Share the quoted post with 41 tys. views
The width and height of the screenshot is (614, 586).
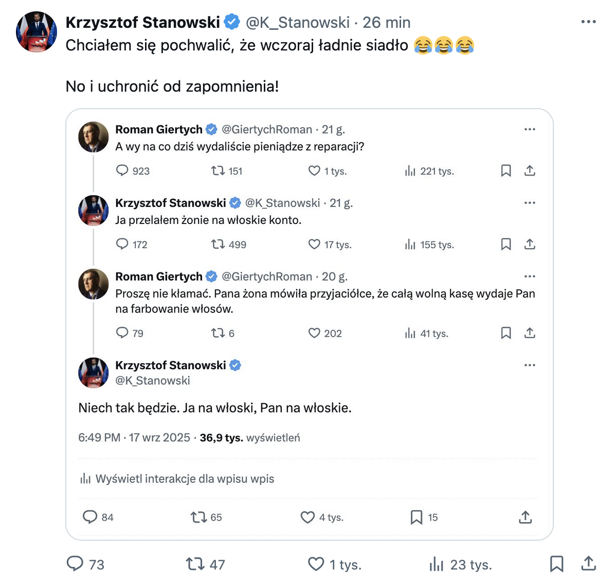click(530, 333)
